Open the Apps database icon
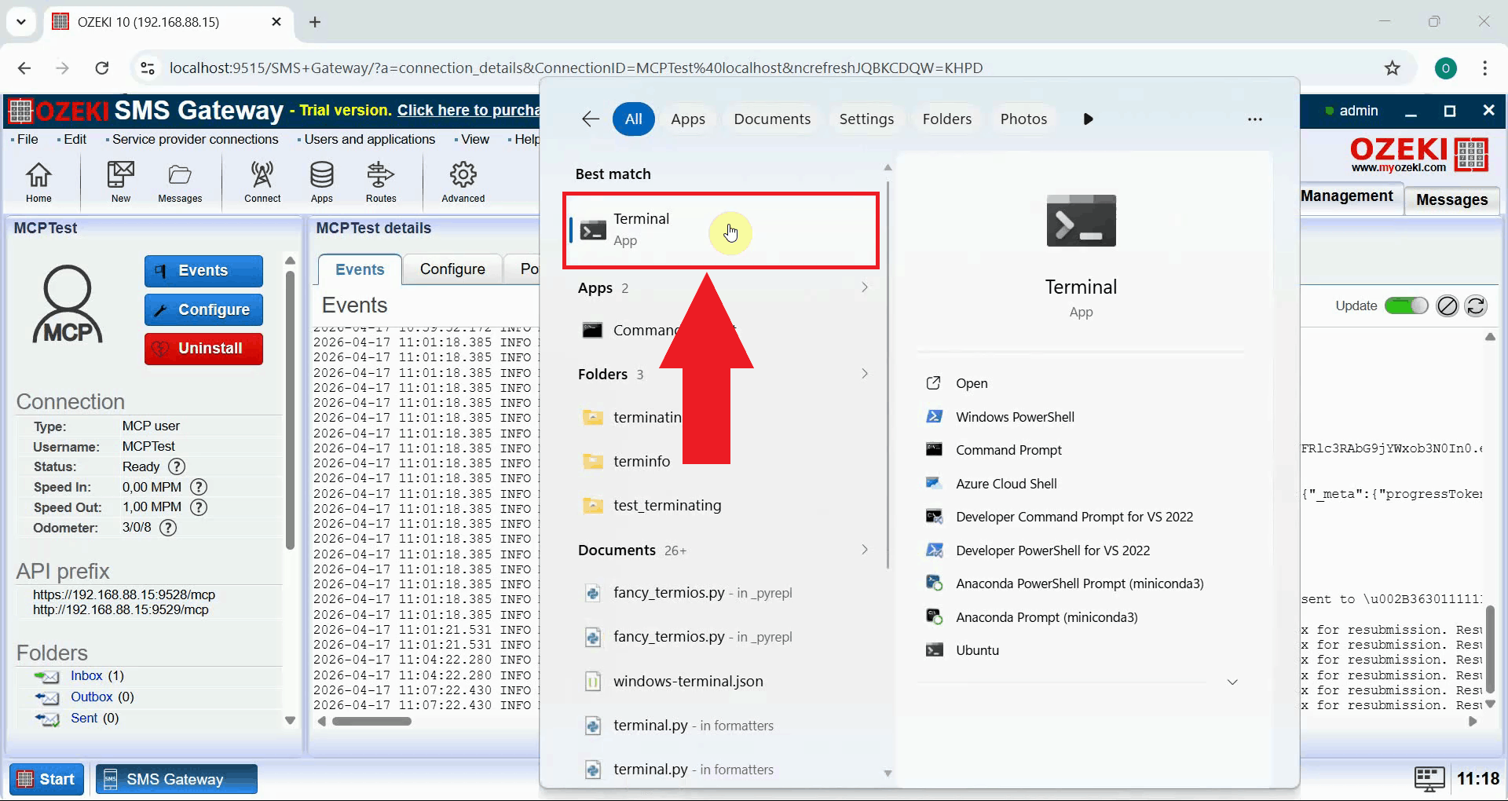 coord(321,181)
